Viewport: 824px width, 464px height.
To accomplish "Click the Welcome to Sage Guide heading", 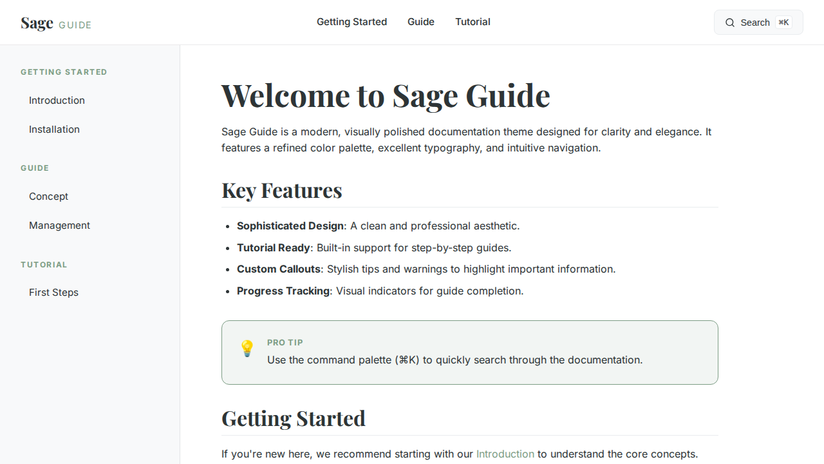I will pos(386,95).
